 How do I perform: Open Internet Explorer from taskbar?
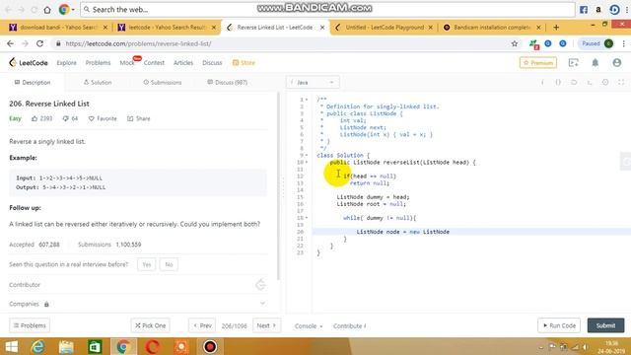point(37,346)
